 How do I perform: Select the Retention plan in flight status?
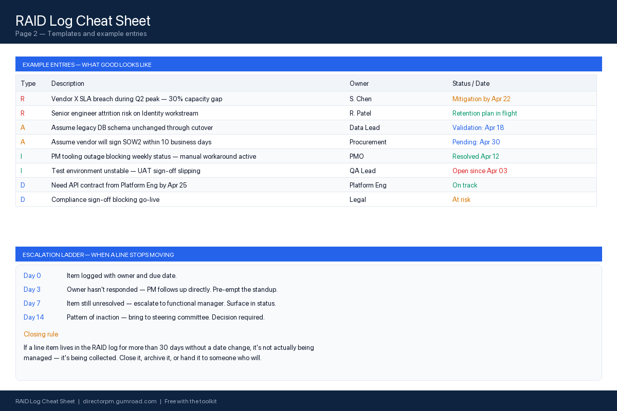pyautogui.click(x=485, y=113)
